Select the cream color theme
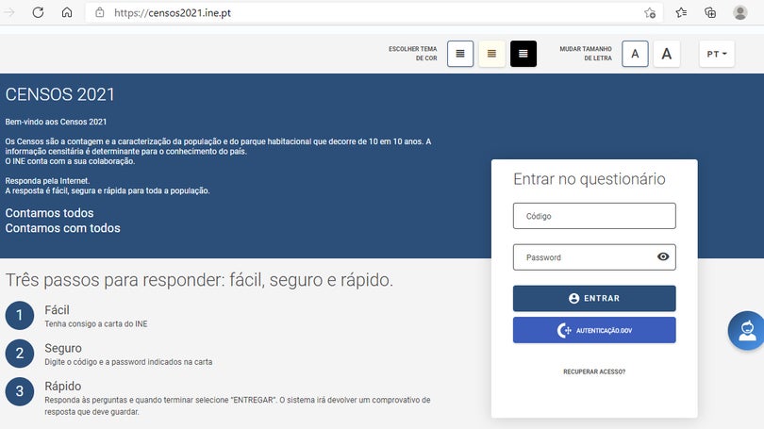This screenshot has height=429, width=764. (491, 54)
